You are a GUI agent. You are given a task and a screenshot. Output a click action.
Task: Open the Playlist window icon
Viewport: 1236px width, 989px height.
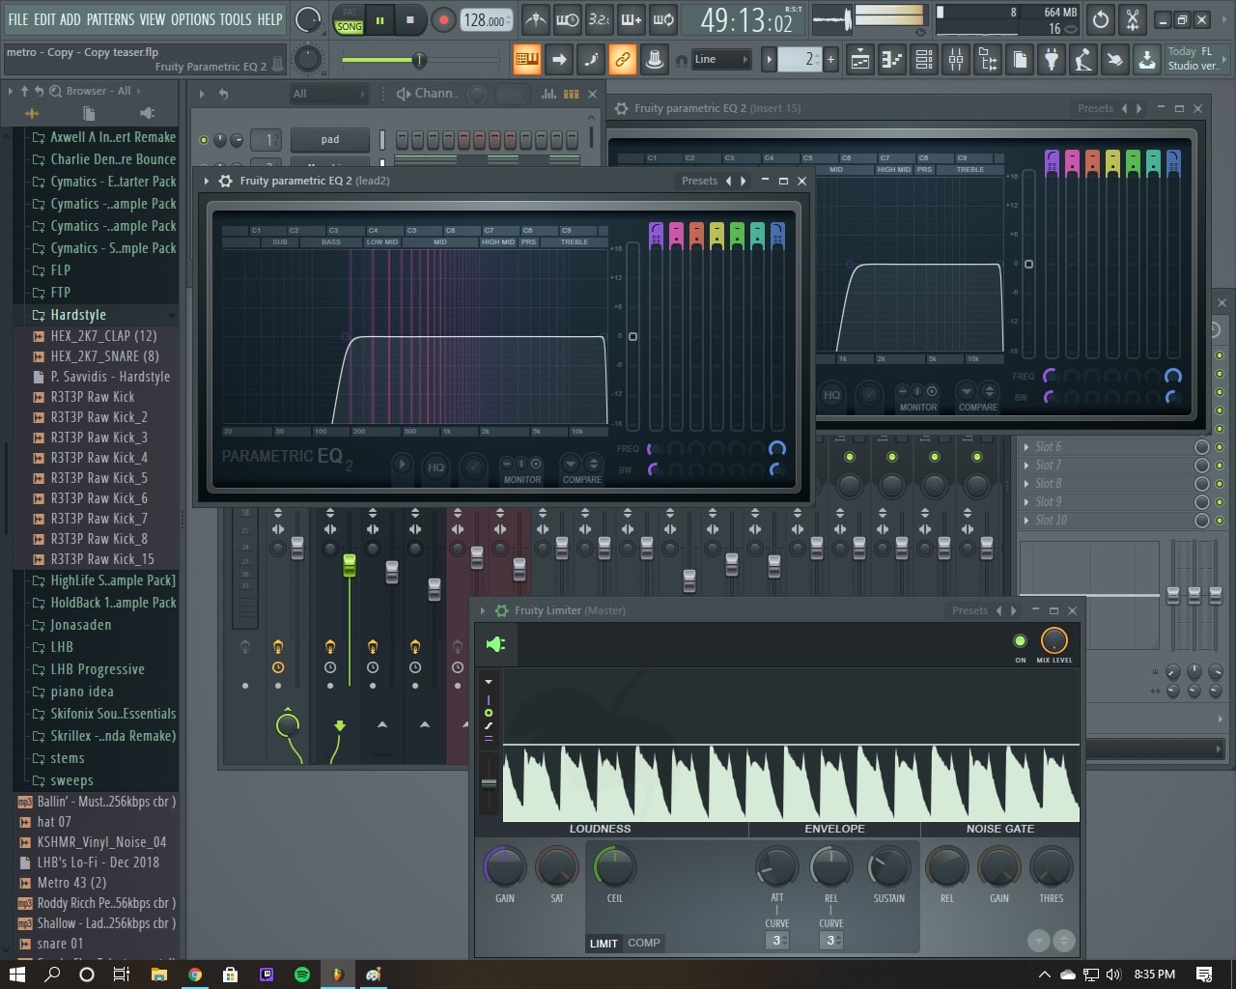859,60
